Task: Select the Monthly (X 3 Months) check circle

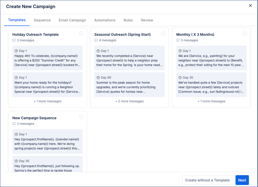Action: [x=245, y=33]
